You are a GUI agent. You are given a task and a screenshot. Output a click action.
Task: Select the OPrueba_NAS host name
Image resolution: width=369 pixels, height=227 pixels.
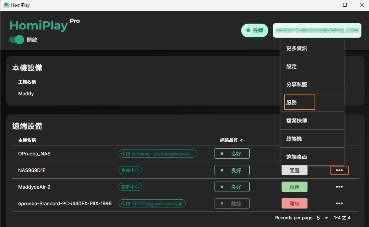tap(34, 154)
